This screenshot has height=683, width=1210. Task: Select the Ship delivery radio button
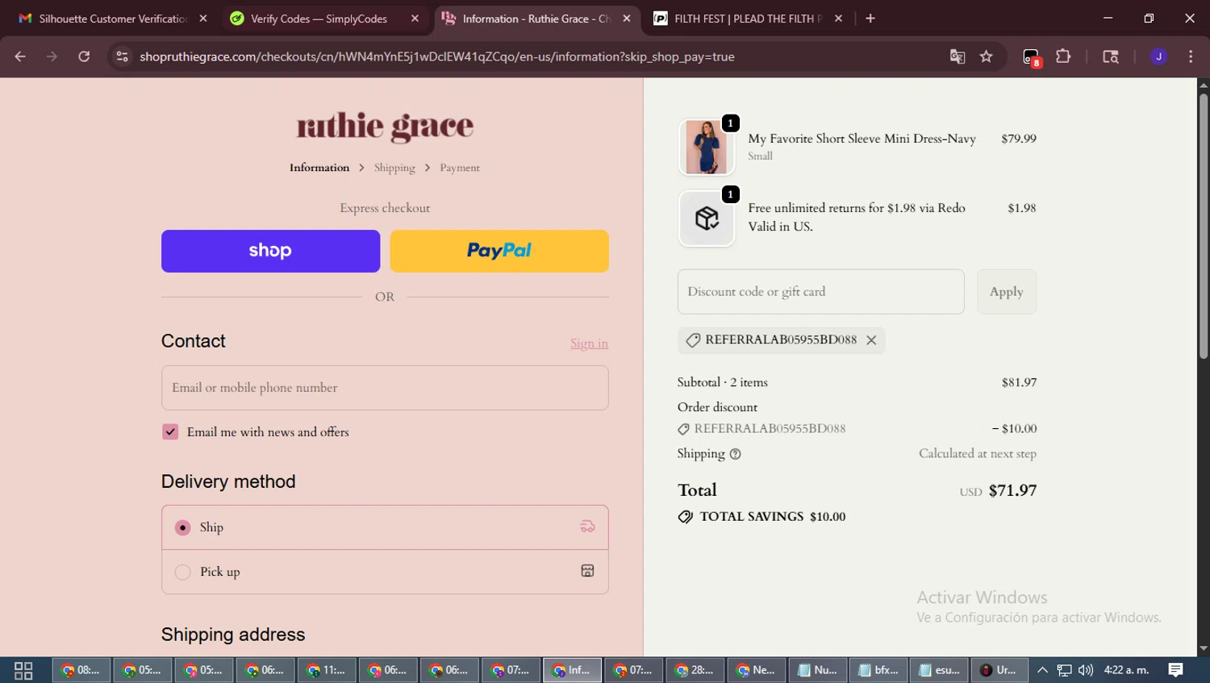click(x=183, y=527)
